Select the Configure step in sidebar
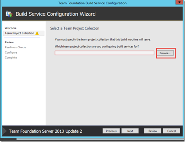This screenshot has height=142, width=185. click(x=11, y=52)
